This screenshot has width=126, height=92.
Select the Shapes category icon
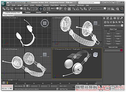pos(108,22)
